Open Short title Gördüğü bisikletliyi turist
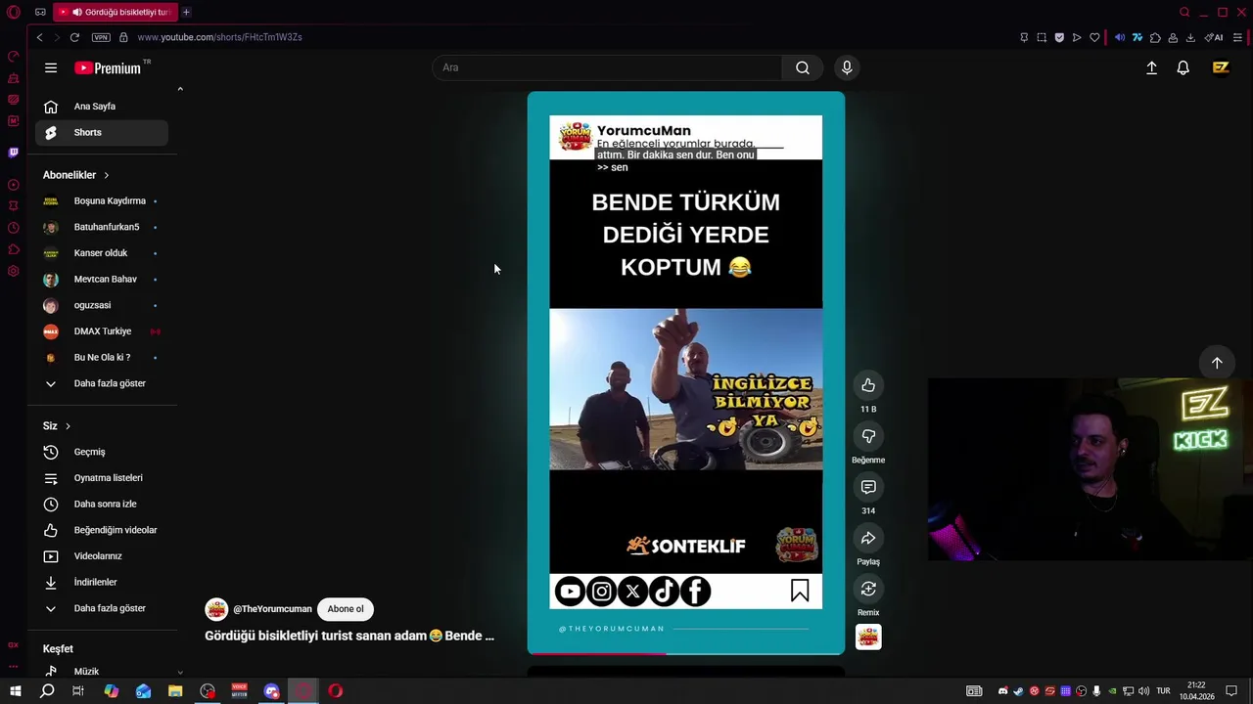The height and width of the screenshot is (704, 1253). pos(349,636)
